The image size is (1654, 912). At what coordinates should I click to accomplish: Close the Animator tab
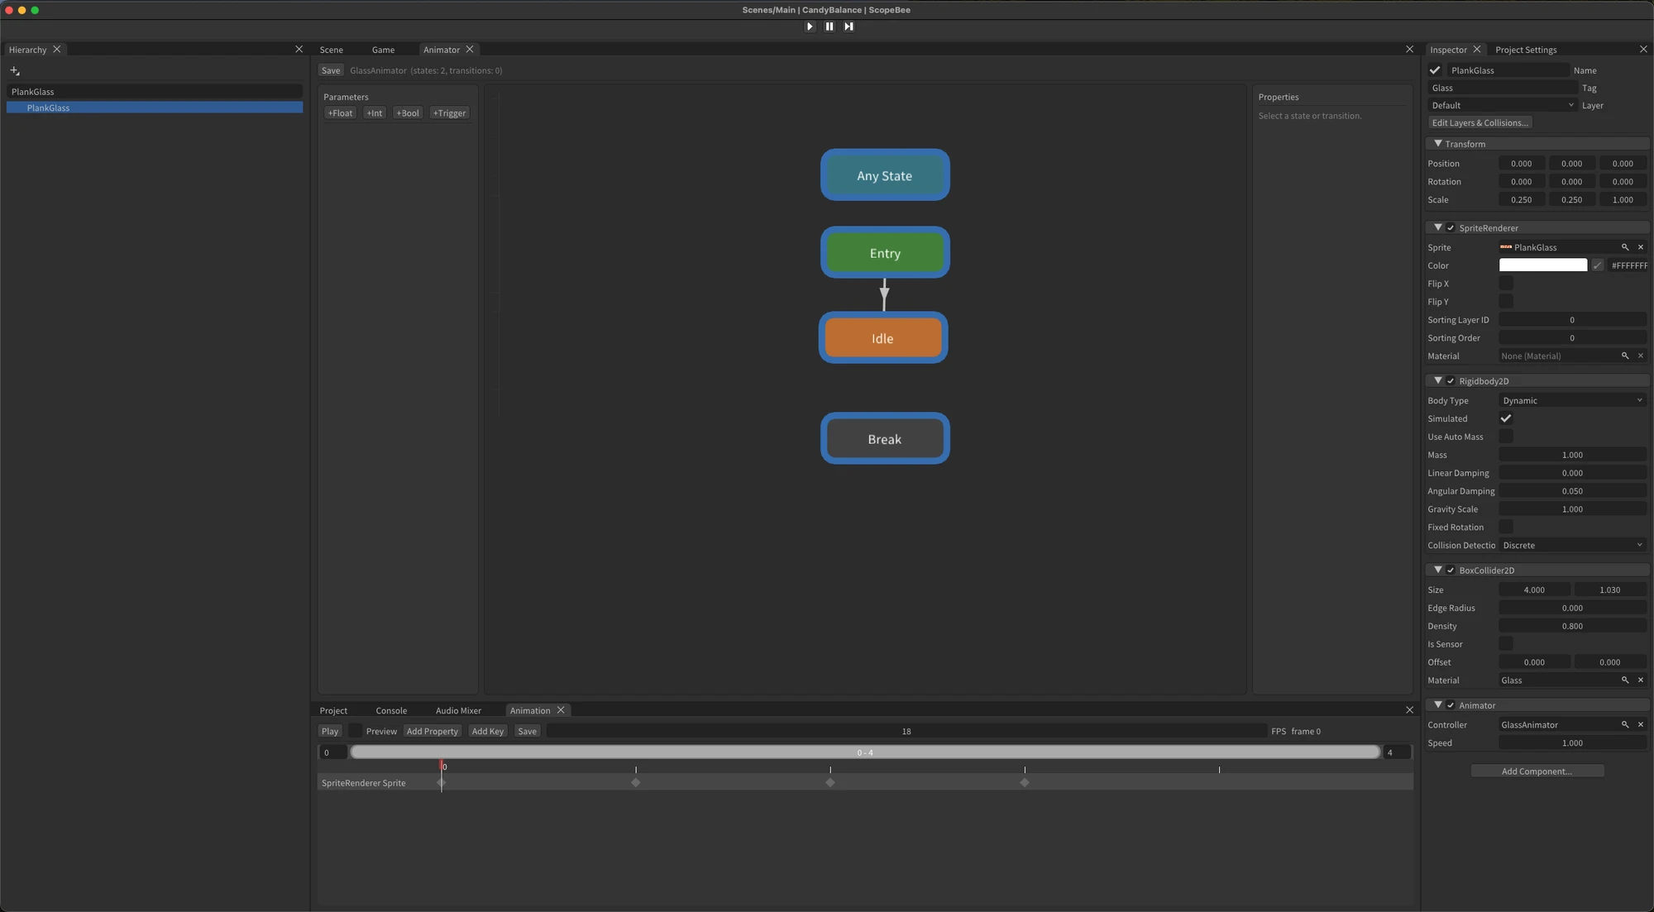pos(470,50)
